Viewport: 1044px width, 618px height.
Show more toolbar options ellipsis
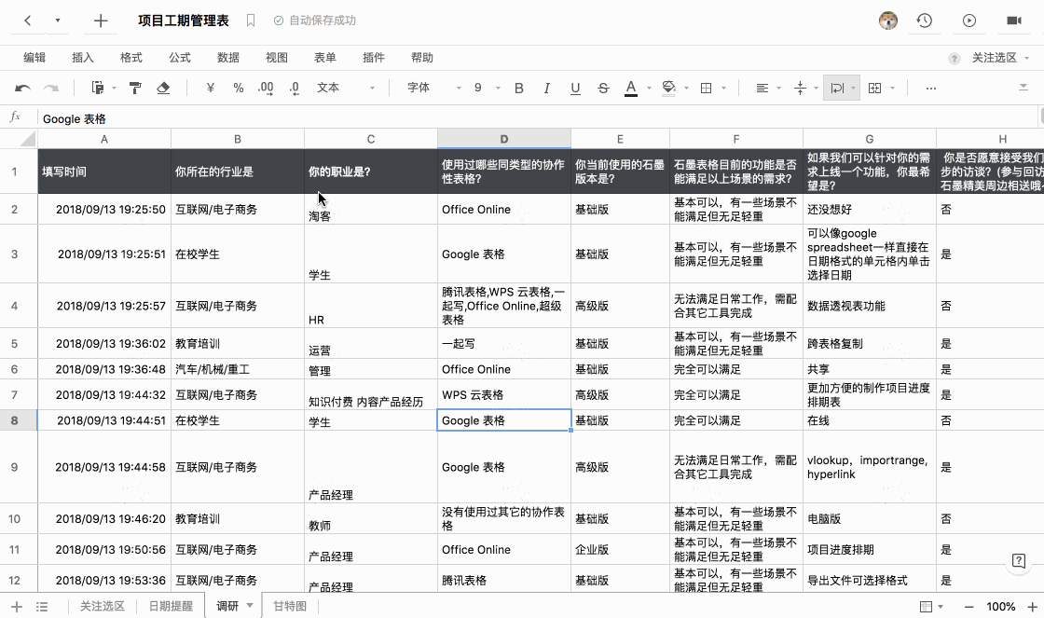(931, 88)
